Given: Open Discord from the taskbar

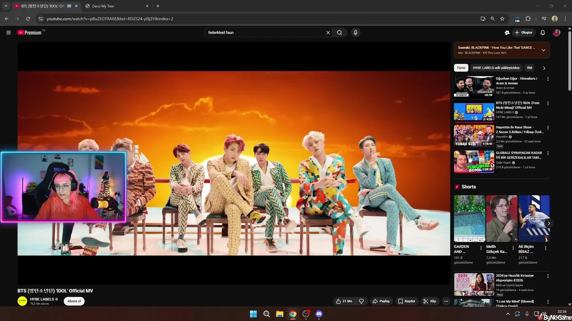Looking at the screenshot, I should [x=319, y=314].
